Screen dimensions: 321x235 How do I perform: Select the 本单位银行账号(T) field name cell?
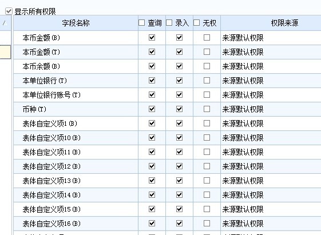click(x=76, y=95)
